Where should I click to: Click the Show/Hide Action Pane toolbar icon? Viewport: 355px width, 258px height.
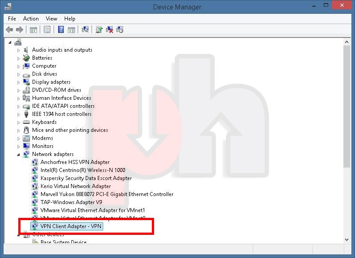(x=71, y=29)
